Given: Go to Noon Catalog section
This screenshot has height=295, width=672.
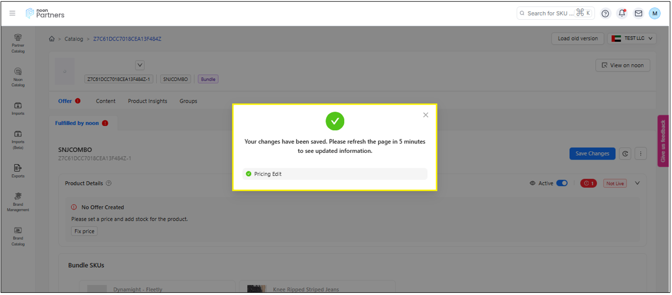Looking at the screenshot, I should click(x=18, y=76).
